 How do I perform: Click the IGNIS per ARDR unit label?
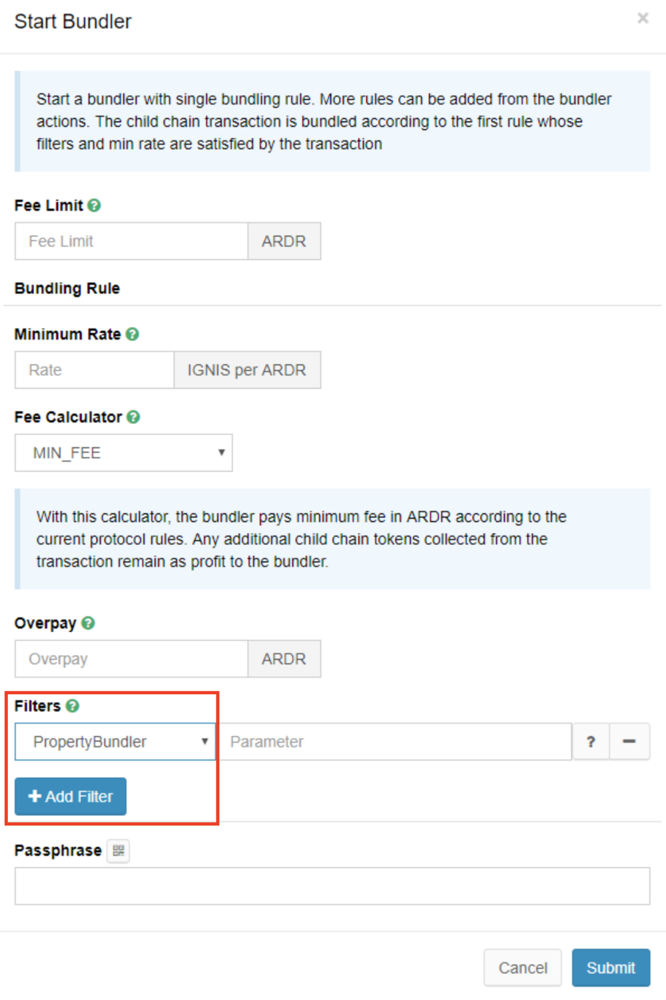pos(247,370)
